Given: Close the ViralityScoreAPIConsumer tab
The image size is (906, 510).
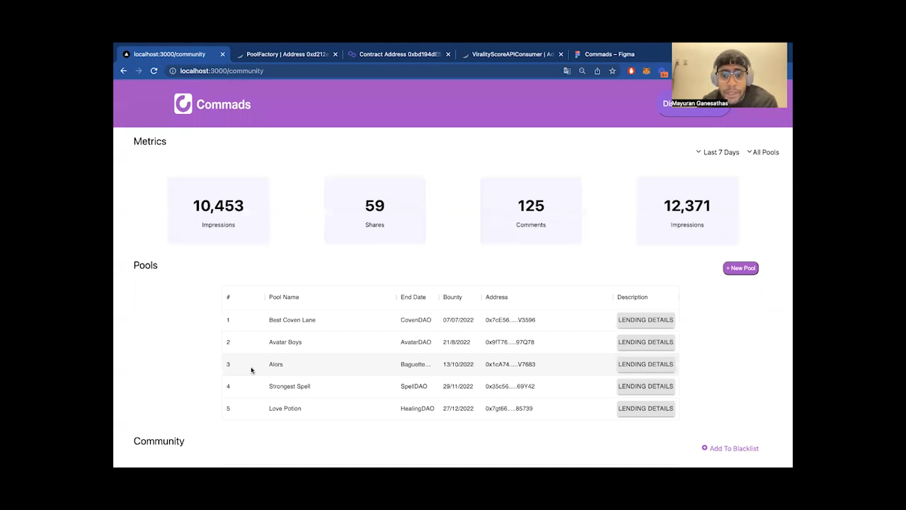Looking at the screenshot, I should [x=561, y=54].
